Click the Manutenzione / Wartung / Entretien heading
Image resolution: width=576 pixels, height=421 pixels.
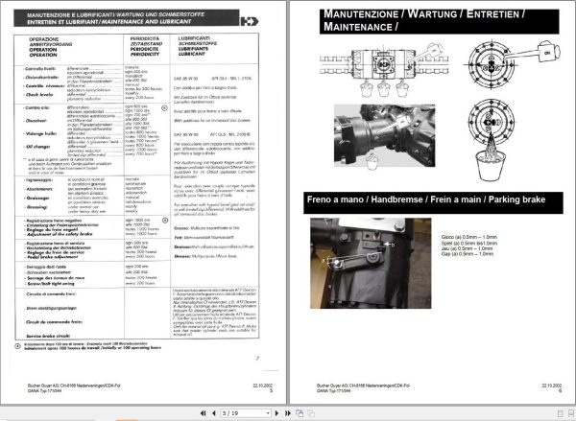(x=440, y=21)
